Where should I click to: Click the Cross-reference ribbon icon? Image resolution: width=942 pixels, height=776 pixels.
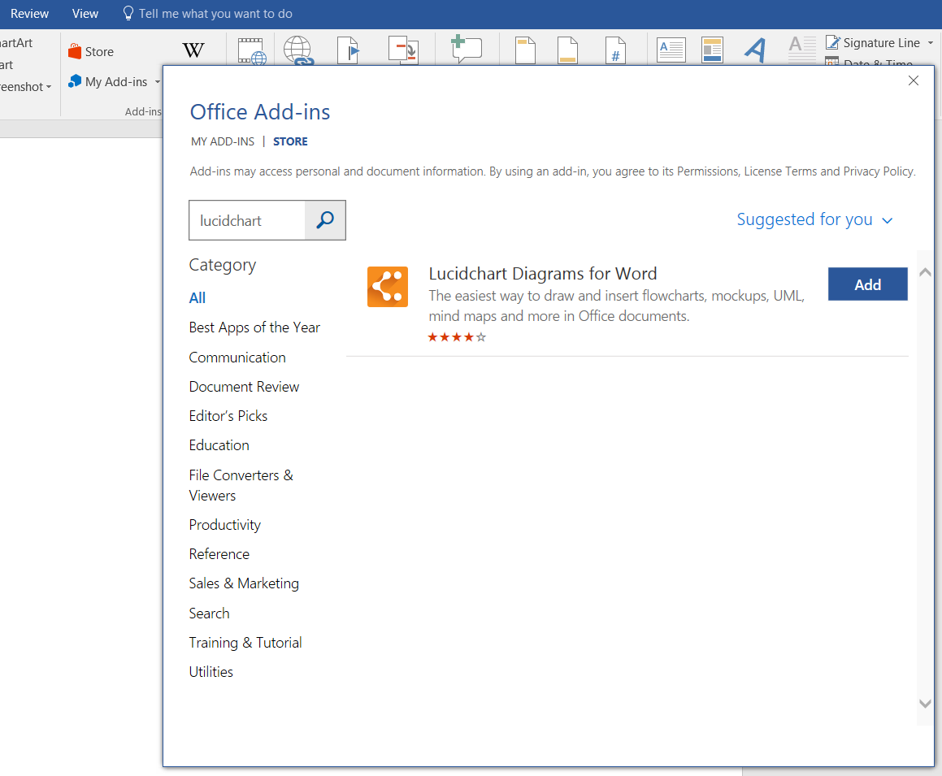tap(403, 50)
